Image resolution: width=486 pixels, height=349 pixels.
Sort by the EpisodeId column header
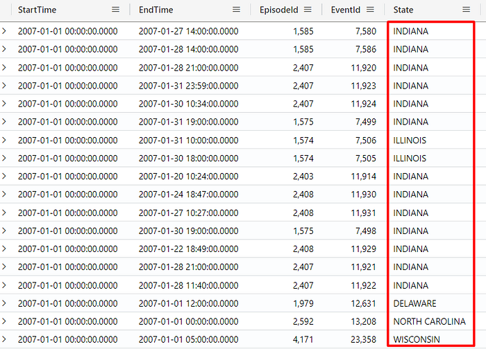click(279, 10)
